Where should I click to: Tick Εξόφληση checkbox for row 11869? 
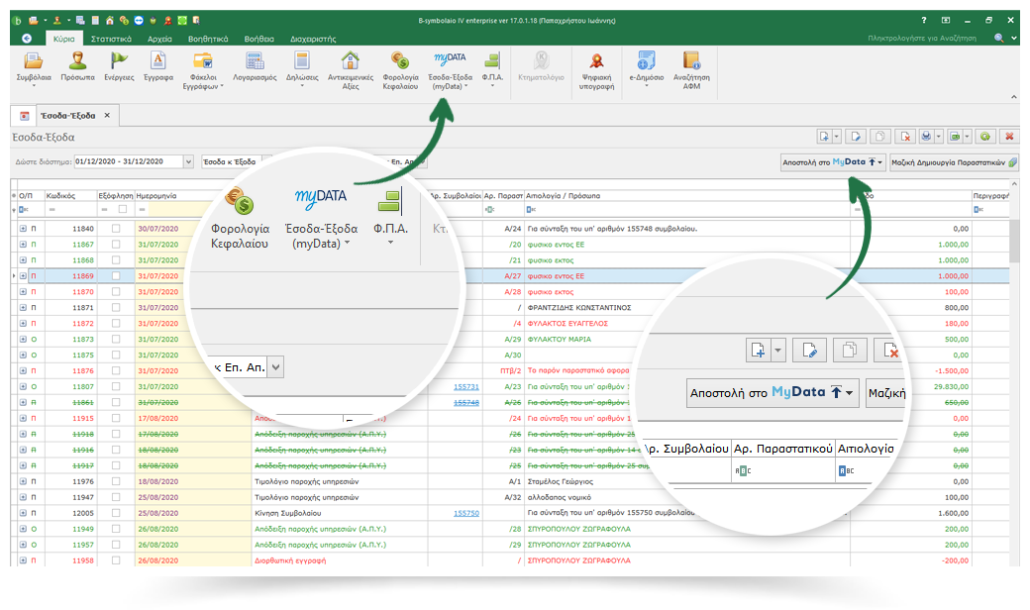click(116, 275)
